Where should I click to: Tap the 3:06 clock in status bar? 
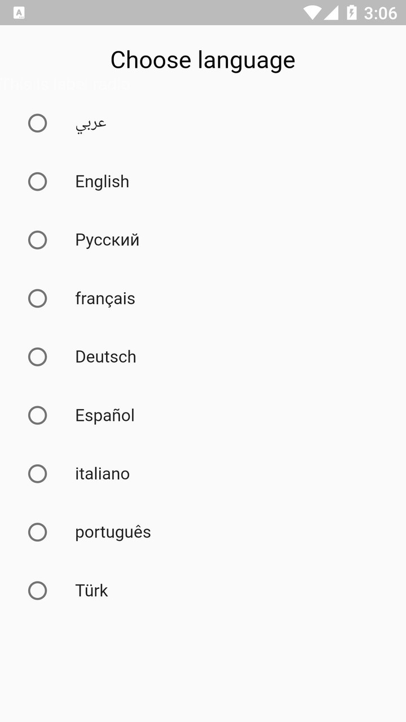point(380,12)
